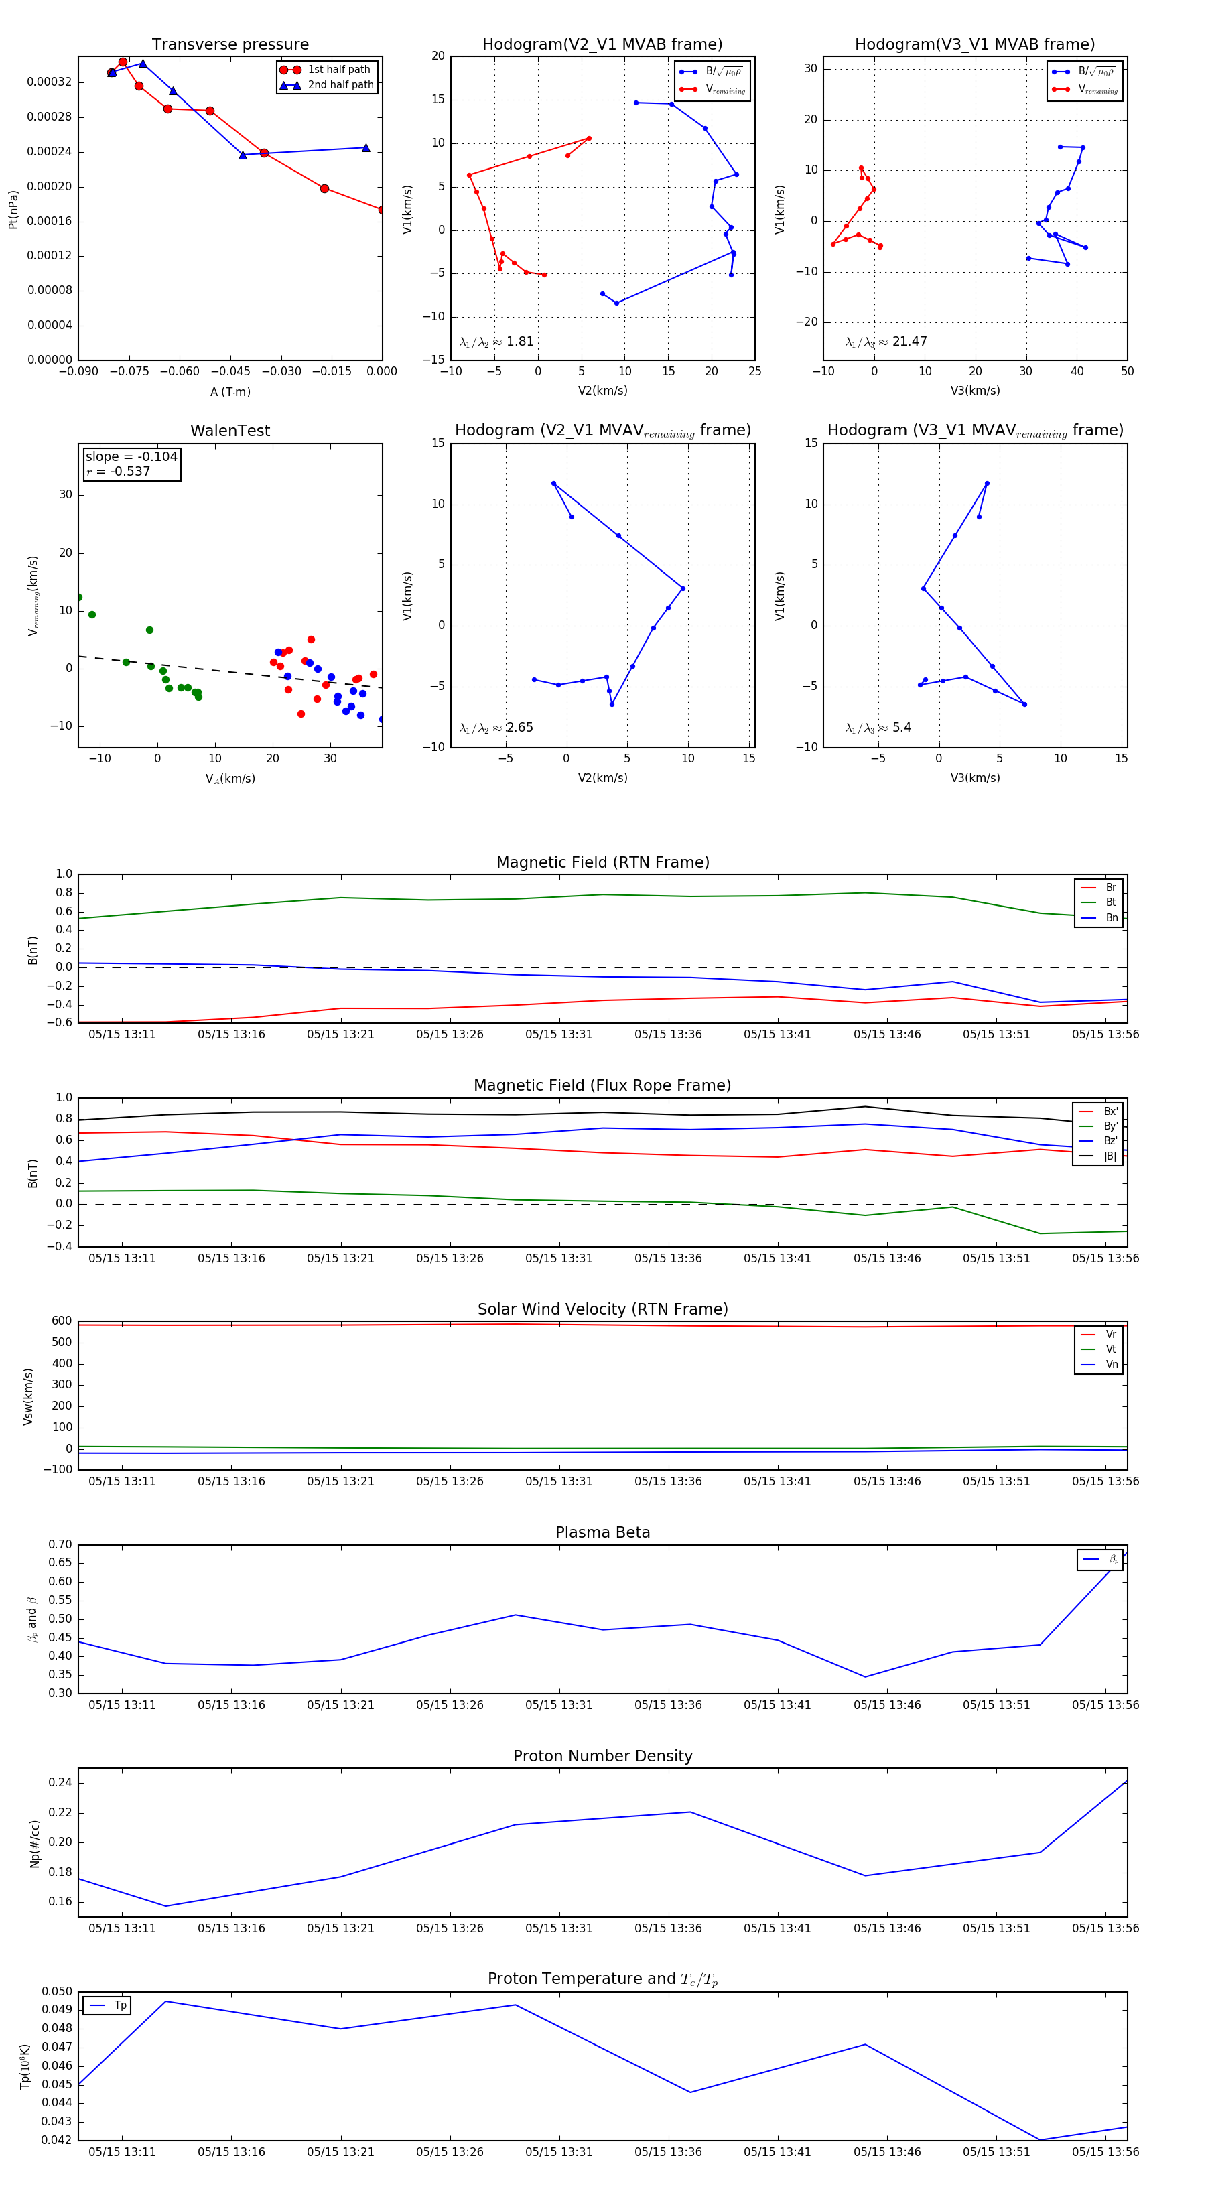Select the βp legend in Plasma Beta plot
Screen dimensions: 1206x2211
pos(1100,1560)
